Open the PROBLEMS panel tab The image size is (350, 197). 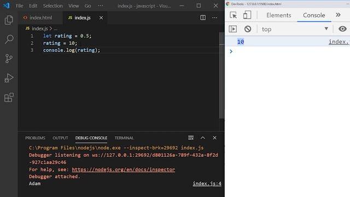[35, 138]
